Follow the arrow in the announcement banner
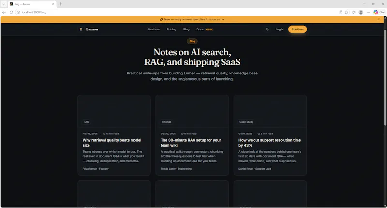 click(223, 19)
